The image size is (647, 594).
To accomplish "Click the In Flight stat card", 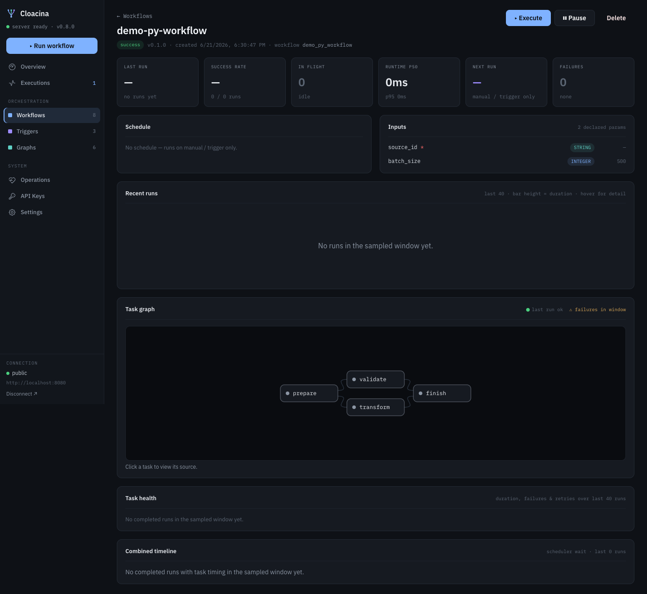I will (332, 82).
